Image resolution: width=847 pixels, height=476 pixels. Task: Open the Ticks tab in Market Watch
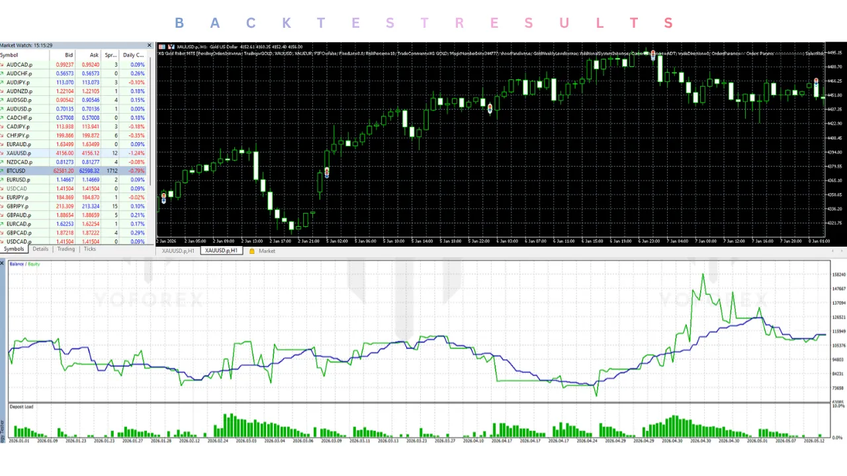tap(89, 249)
